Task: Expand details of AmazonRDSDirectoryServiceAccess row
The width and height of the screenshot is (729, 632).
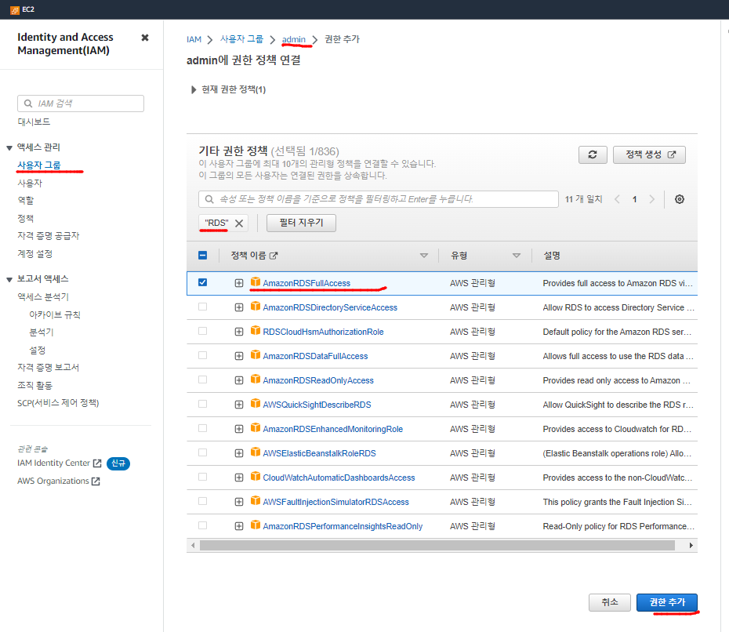Action: 239,307
